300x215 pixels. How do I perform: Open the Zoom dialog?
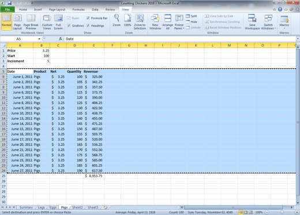[117, 20]
